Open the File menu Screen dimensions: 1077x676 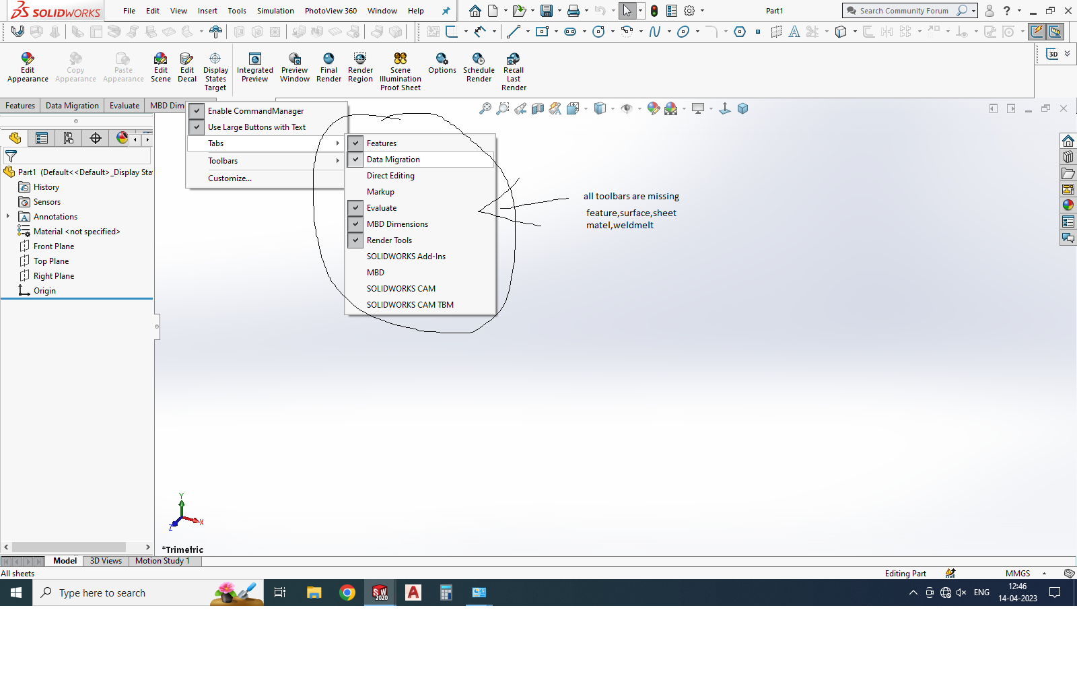129,11
